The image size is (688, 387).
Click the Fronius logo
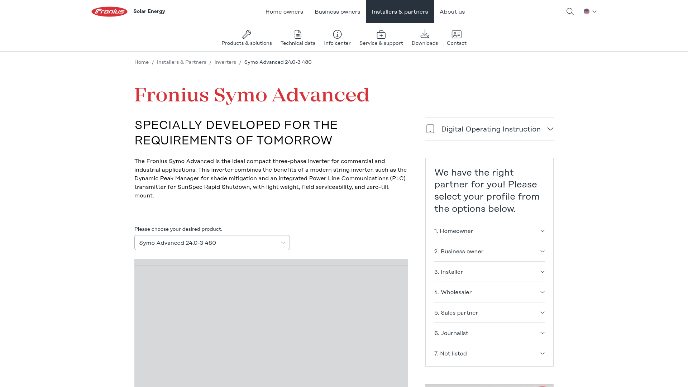109,11
